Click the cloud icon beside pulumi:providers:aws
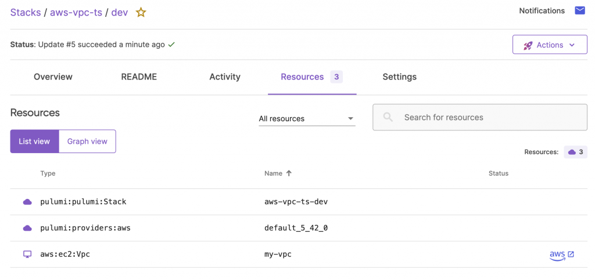This screenshot has height=280, width=595. coord(27,228)
